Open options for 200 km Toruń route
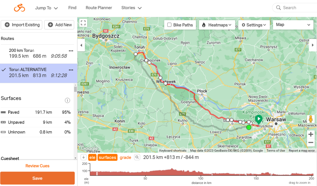This screenshot has width=317, height=186. pos(71,51)
